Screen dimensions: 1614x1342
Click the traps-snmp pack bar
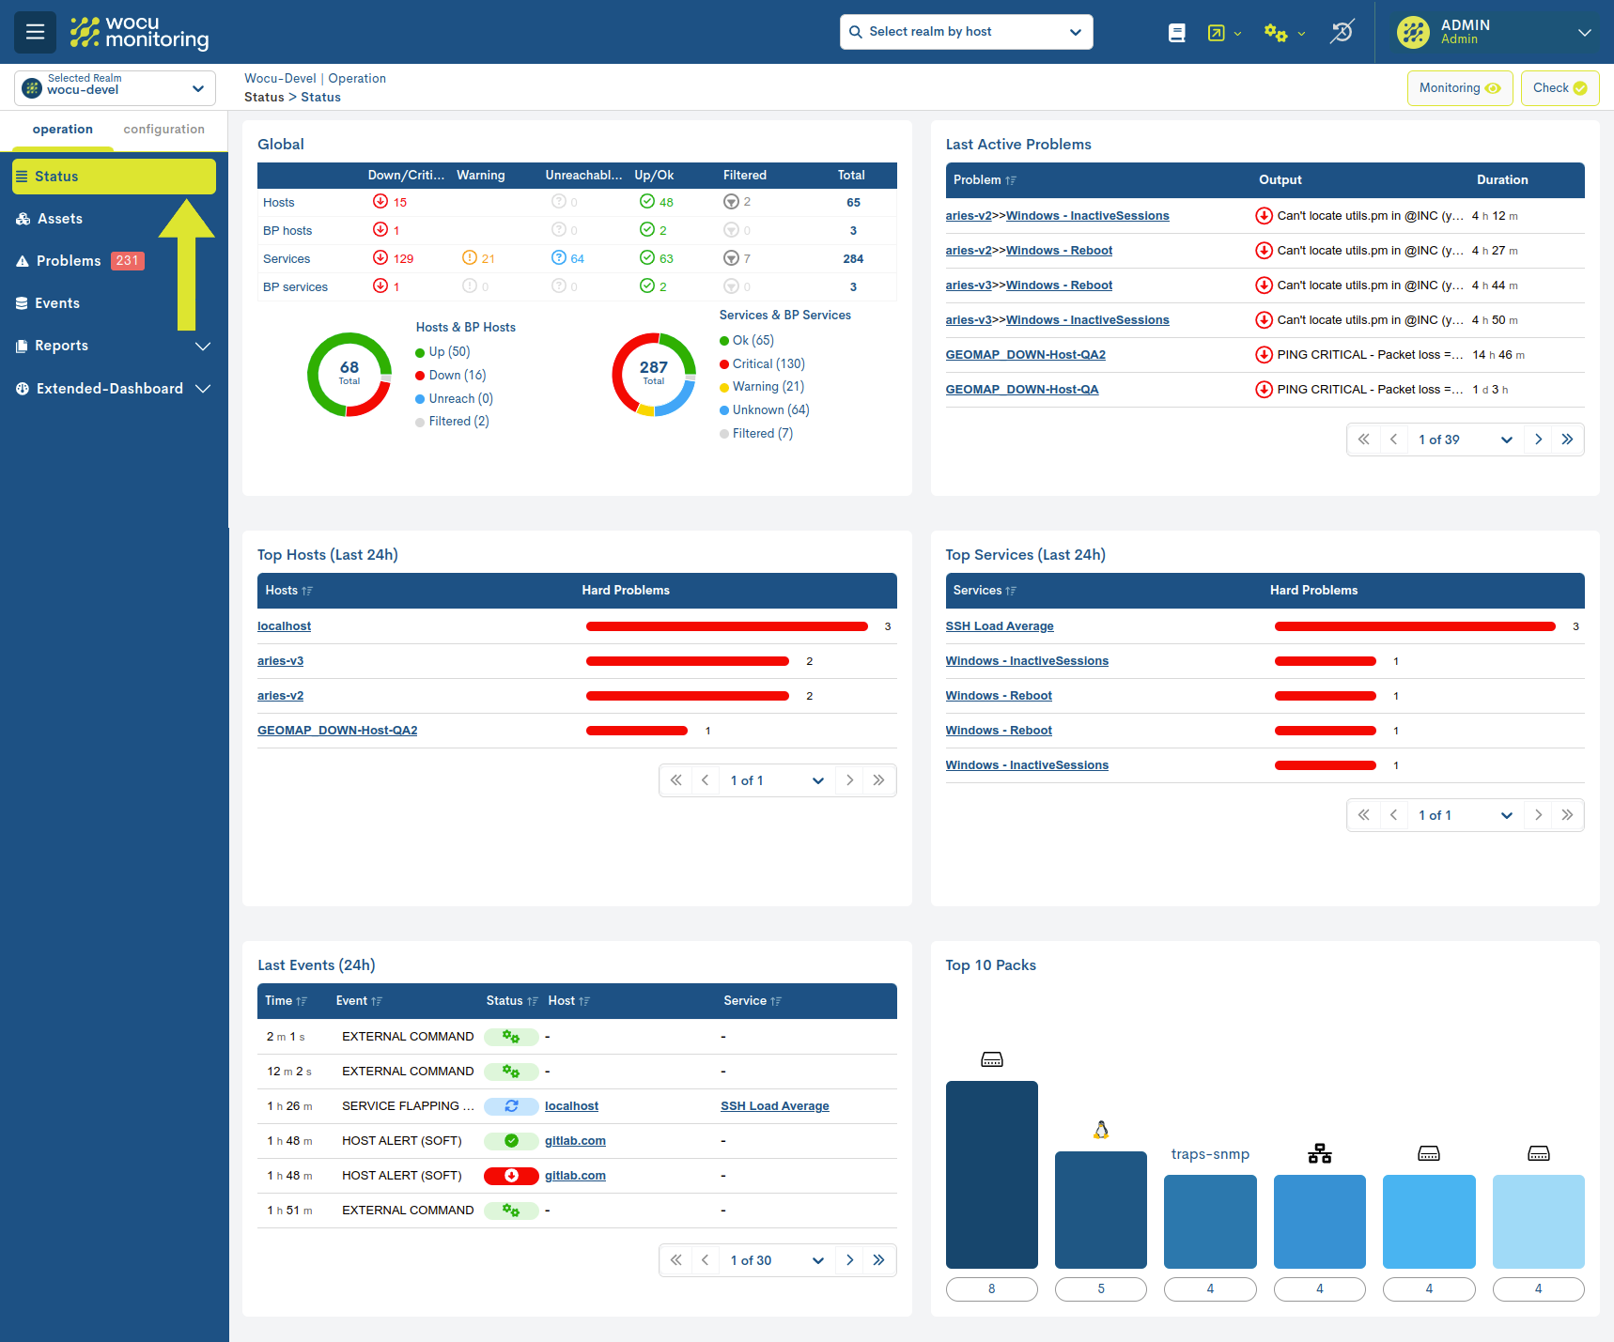click(x=1210, y=1222)
